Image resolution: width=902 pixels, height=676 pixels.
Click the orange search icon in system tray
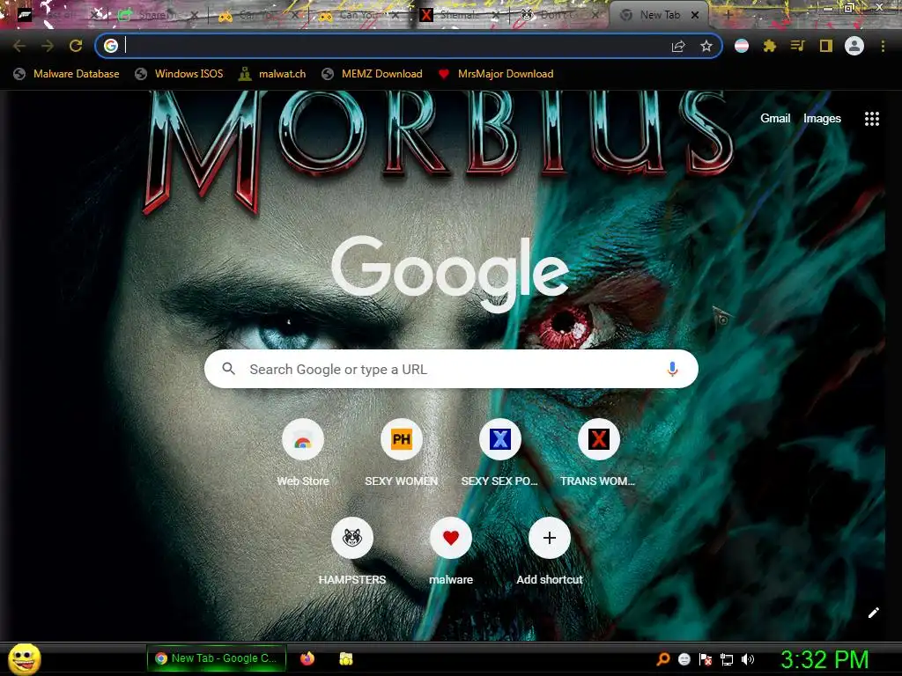(663, 659)
